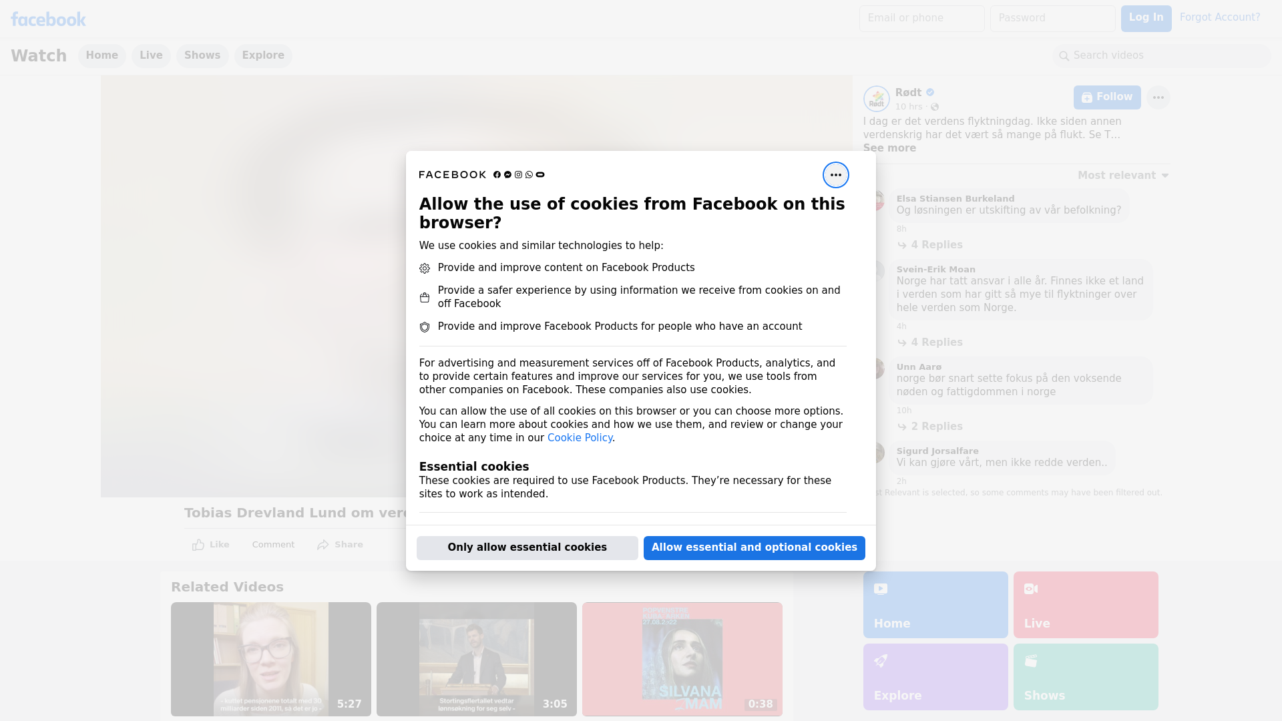
Task: Click the Essential cookies heading
Action: 474,467
